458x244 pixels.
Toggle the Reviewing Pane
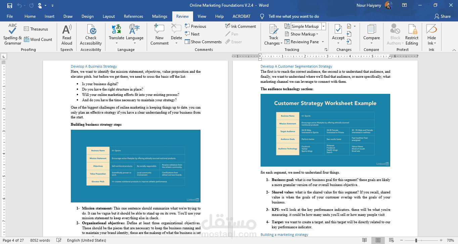(302, 42)
